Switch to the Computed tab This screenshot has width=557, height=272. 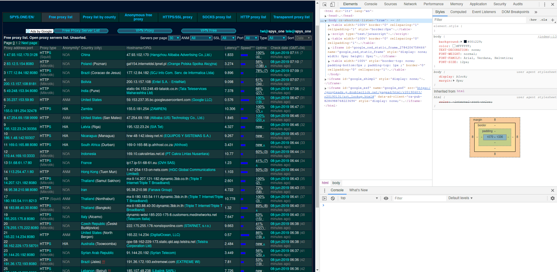coord(458,12)
